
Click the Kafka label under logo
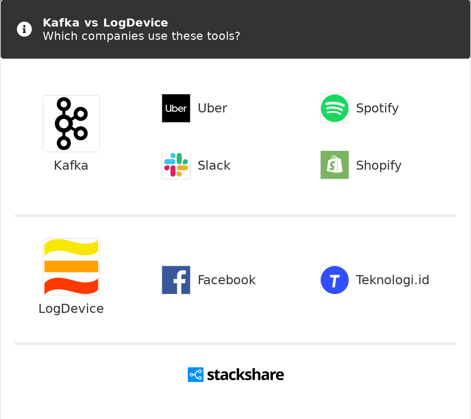(x=71, y=166)
